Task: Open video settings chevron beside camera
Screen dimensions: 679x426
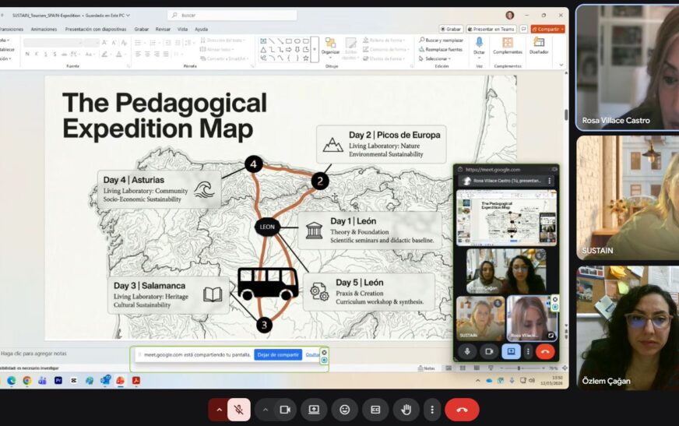Action: point(265,410)
